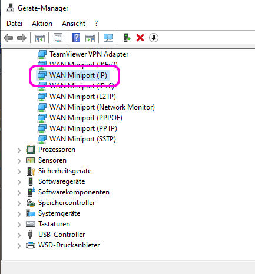
Task: Open the Aktion menu
Action: click(x=42, y=24)
